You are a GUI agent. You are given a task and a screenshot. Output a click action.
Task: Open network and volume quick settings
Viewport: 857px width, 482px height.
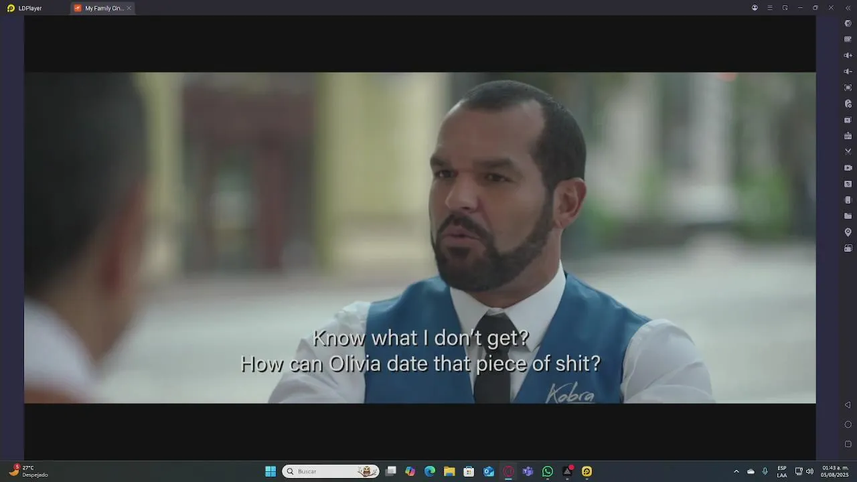pos(804,471)
